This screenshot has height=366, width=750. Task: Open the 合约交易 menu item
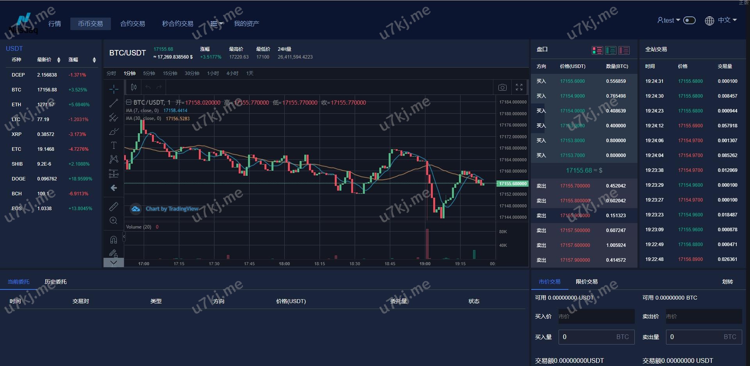pyautogui.click(x=132, y=24)
